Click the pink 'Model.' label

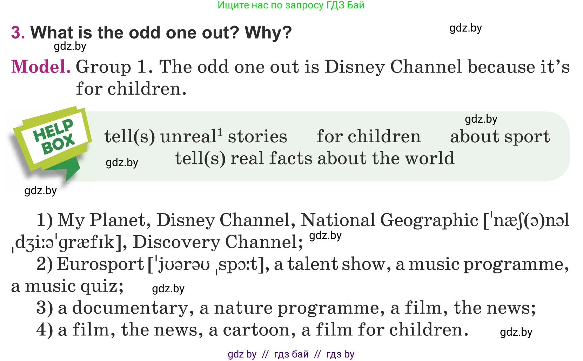pos(41,67)
